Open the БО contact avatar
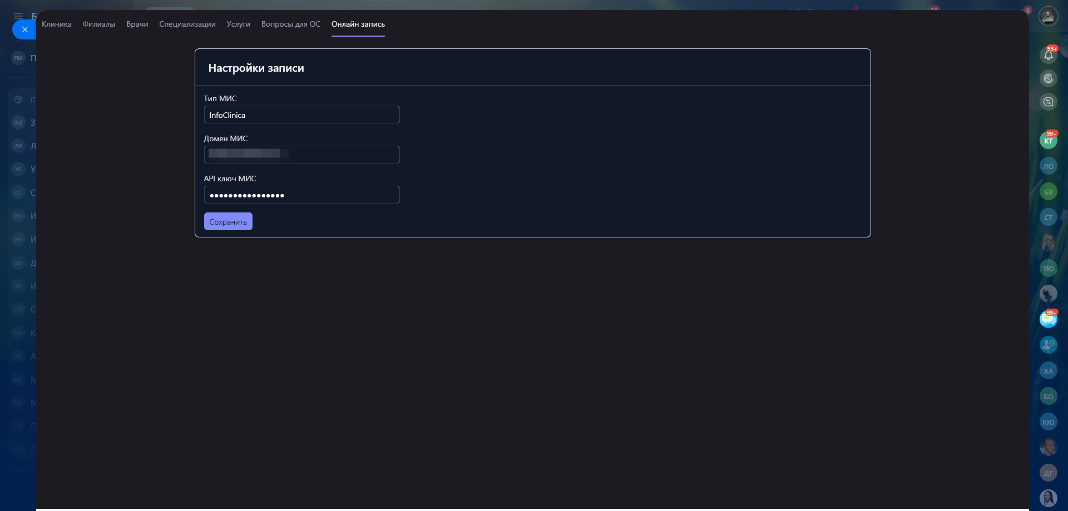This screenshot has height=511, width=1068. [x=1049, y=396]
